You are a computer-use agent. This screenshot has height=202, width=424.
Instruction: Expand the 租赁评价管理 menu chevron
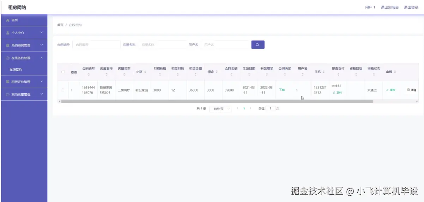coord(42,82)
